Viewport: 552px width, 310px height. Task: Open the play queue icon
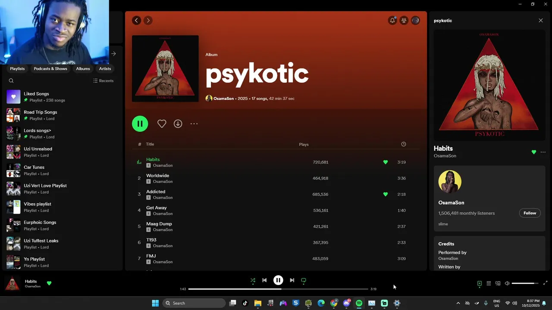tap(489, 283)
